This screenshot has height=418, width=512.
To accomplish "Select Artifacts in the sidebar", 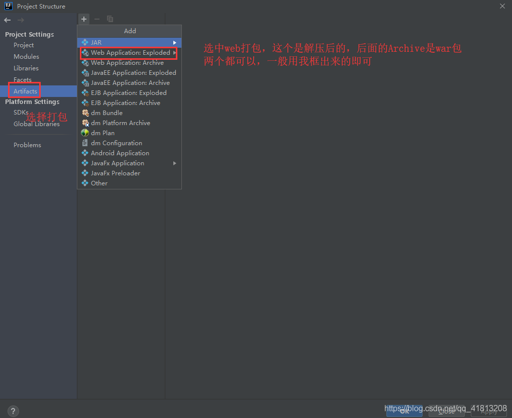I will [25, 91].
